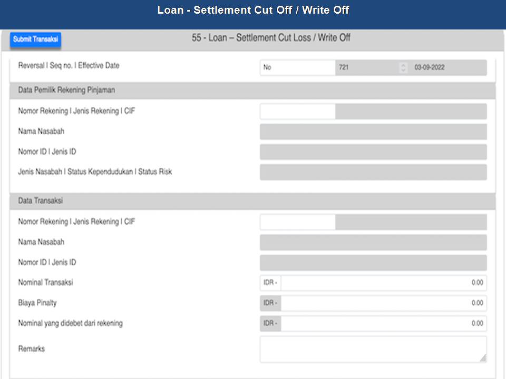This screenshot has height=379, width=506.
Task: Focus the Remarks text area
Action: pyautogui.click(x=372, y=349)
